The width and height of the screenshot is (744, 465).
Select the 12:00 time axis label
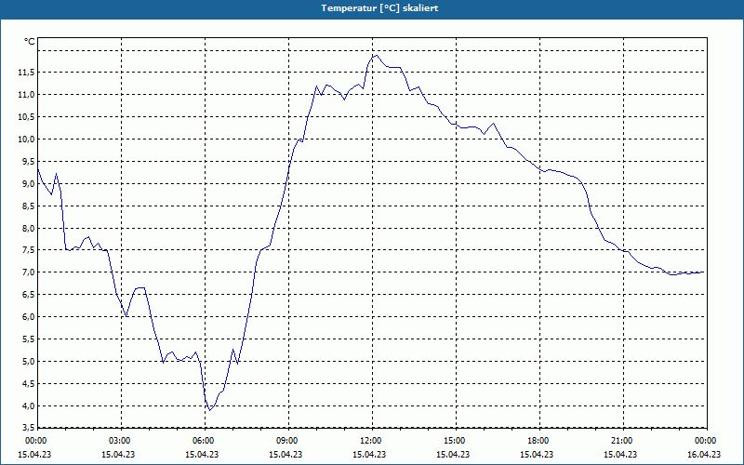click(370, 441)
